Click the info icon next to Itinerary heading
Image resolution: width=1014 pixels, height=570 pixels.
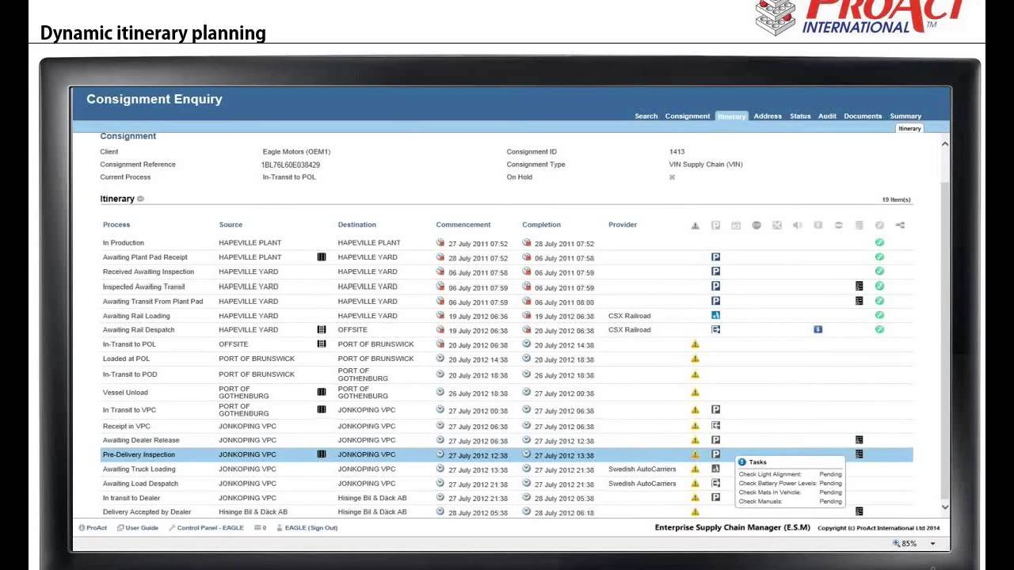141,199
